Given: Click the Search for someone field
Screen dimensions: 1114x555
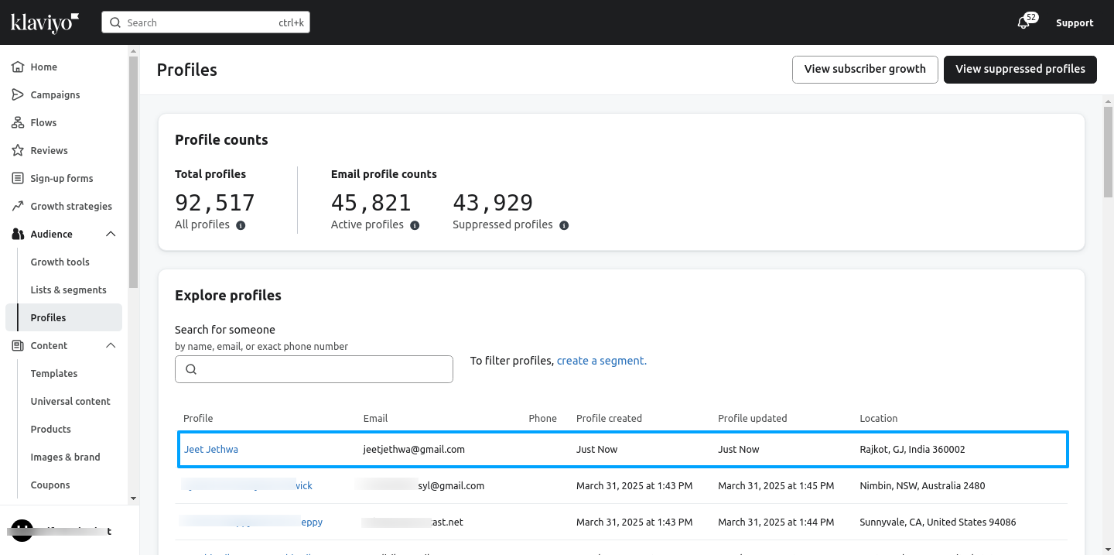Looking at the screenshot, I should click(x=314, y=369).
